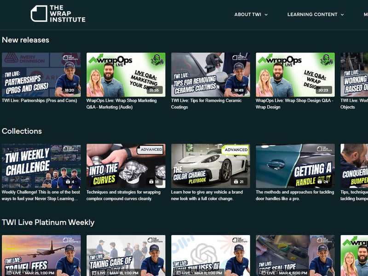Click the 18:20 duration badge on Partnerships video
This screenshot has width=368, height=276.
(69, 90)
